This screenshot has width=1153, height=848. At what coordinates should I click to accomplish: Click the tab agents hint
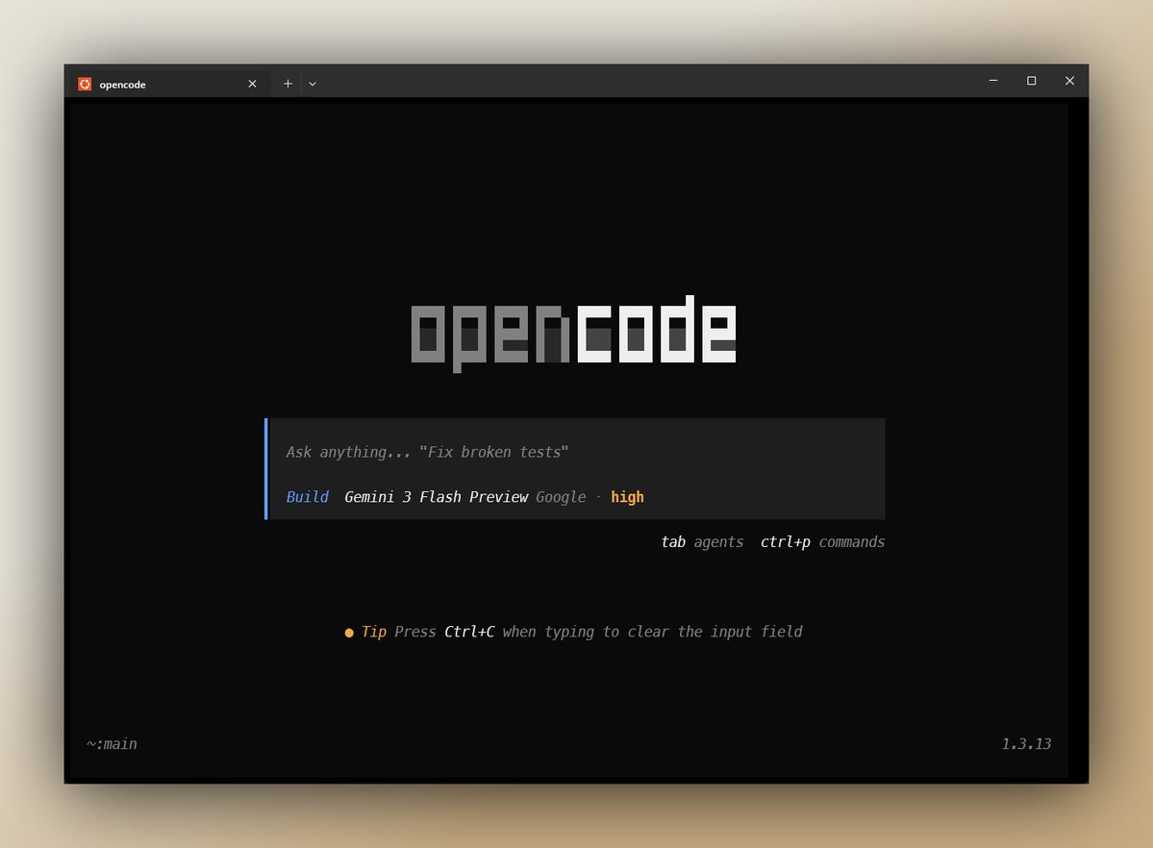(x=702, y=542)
